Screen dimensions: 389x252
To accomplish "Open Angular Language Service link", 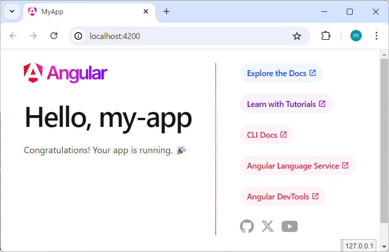I will [x=298, y=165].
